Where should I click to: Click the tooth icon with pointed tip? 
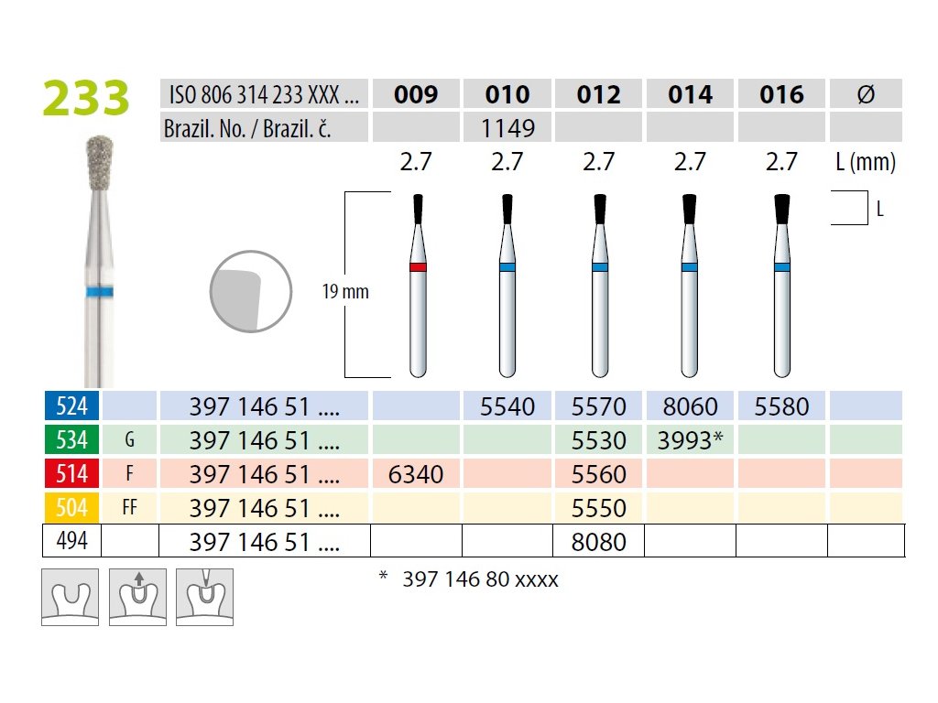tap(204, 597)
